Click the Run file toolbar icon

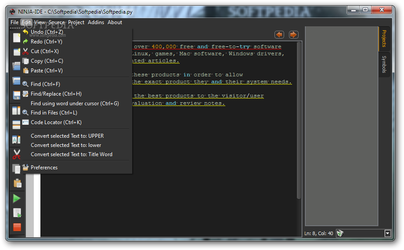(x=17, y=213)
